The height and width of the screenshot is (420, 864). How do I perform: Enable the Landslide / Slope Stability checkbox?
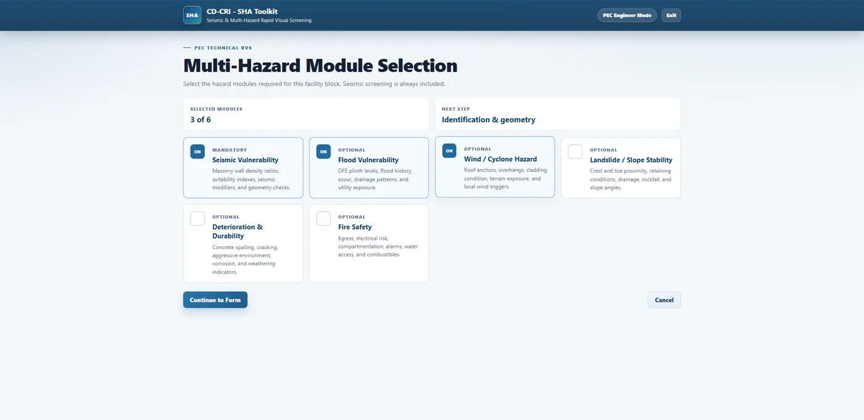[575, 152]
